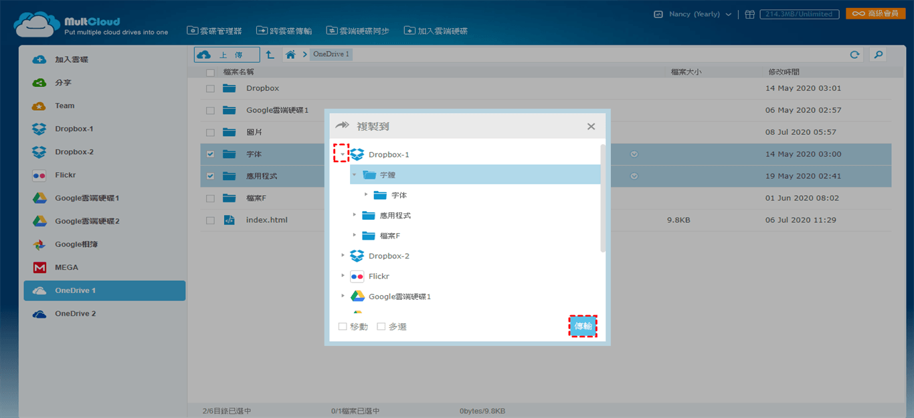Enable the 多選 checkbox
The image size is (914, 418).
[381, 327]
